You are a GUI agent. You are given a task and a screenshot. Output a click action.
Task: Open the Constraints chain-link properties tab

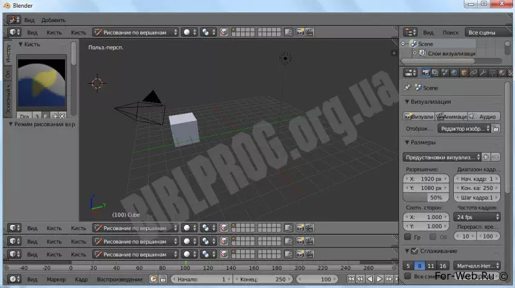(473, 73)
